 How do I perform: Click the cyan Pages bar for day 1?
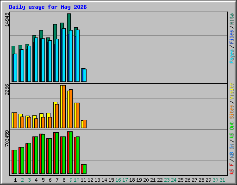[x=15, y=68]
